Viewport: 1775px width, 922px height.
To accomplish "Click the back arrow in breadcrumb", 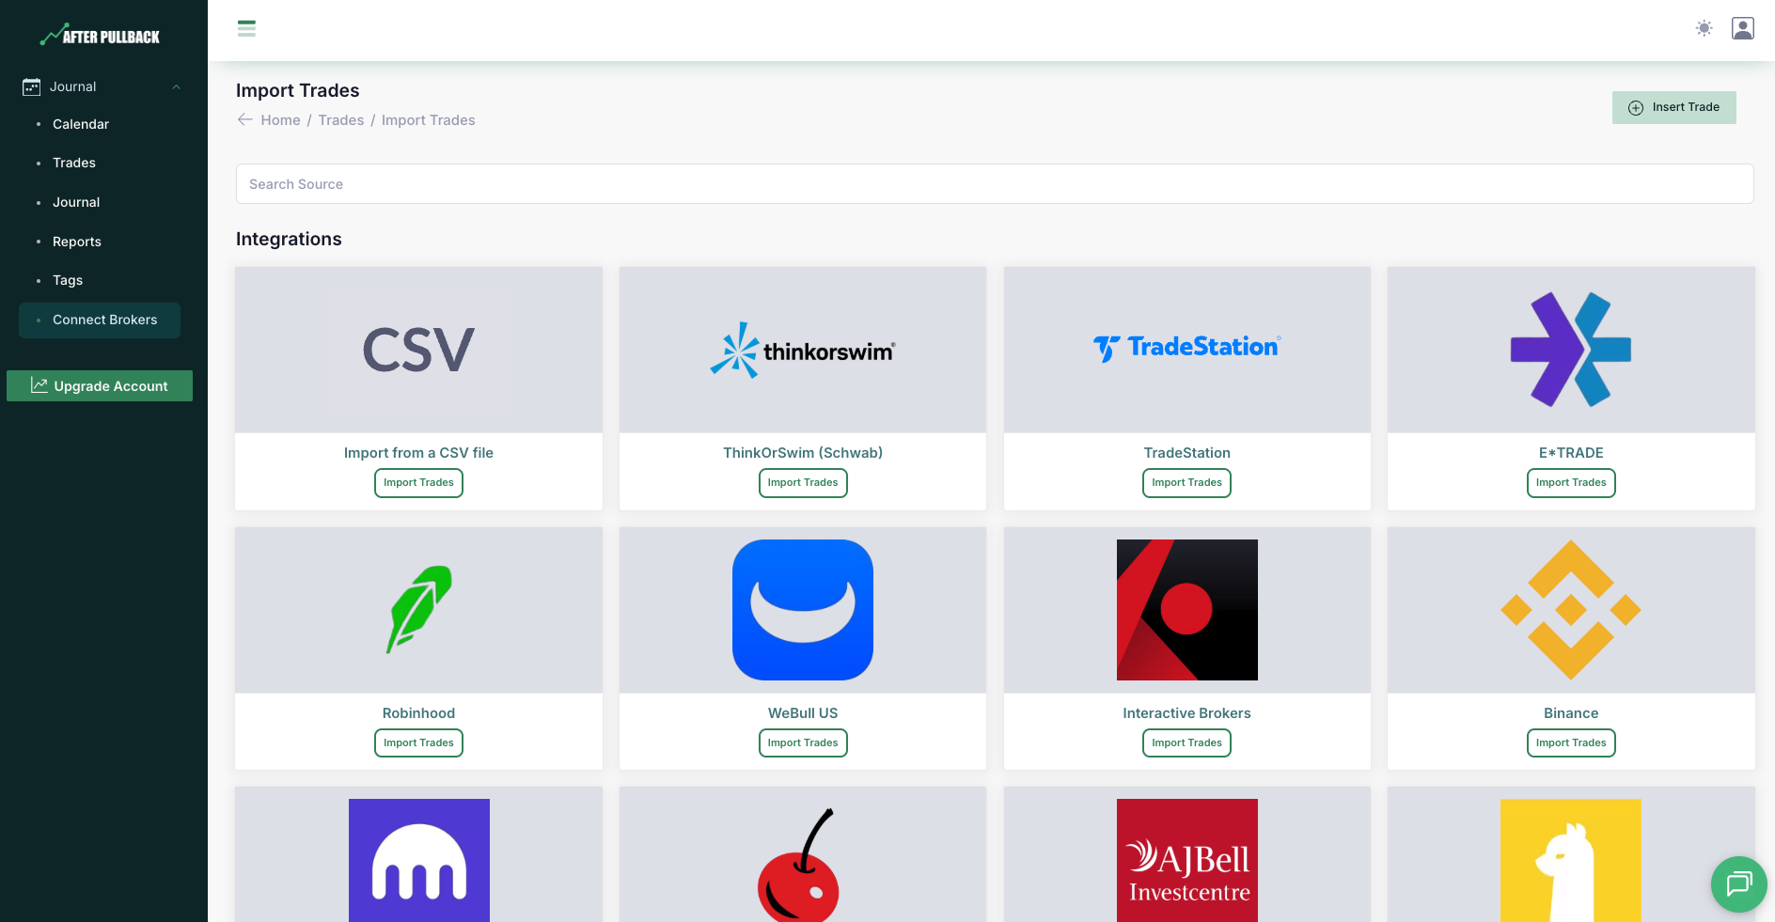I will (245, 119).
